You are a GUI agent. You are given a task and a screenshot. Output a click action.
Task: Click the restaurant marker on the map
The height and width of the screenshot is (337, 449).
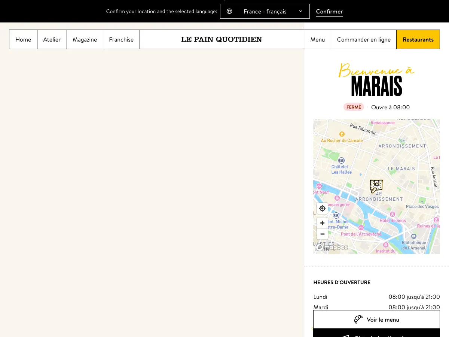click(x=376, y=186)
